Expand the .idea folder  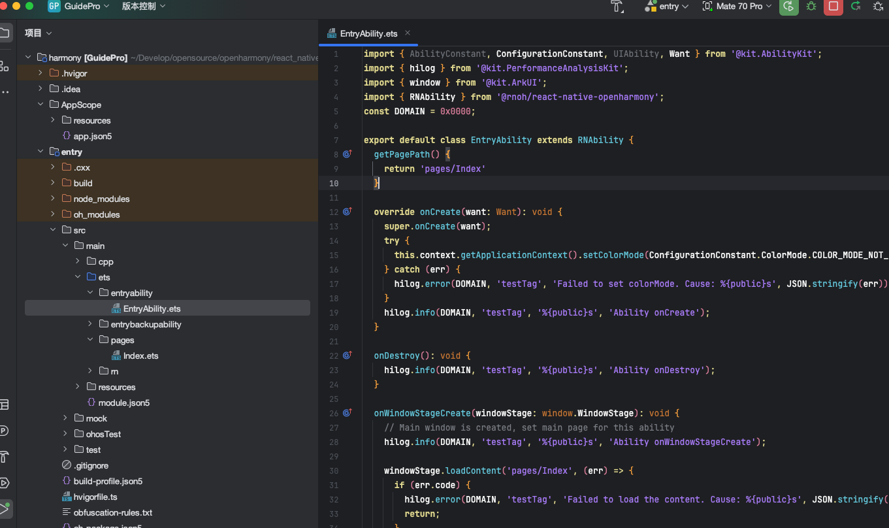(x=40, y=89)
